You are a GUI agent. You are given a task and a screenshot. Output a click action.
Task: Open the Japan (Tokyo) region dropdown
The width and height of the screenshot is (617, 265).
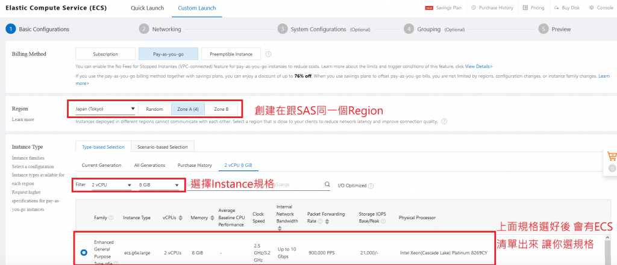tap(105, 109)
